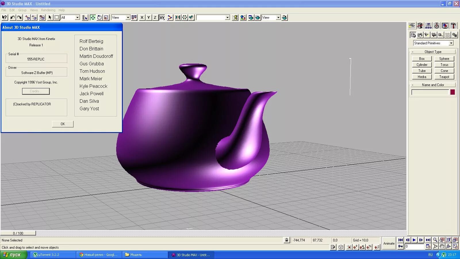Select the Cameras category icon

click(x=434, y=35)
